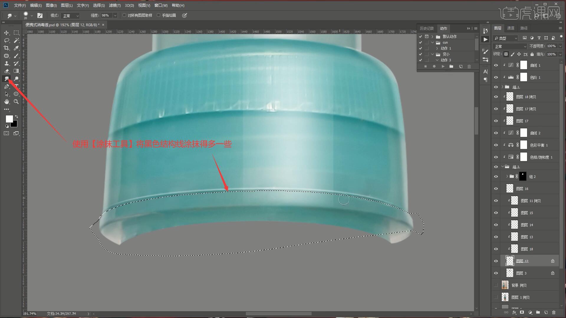This screenshot has height=318, width=566.
Task: Expand the 组 2 layer group
Action: click(507, 176)
